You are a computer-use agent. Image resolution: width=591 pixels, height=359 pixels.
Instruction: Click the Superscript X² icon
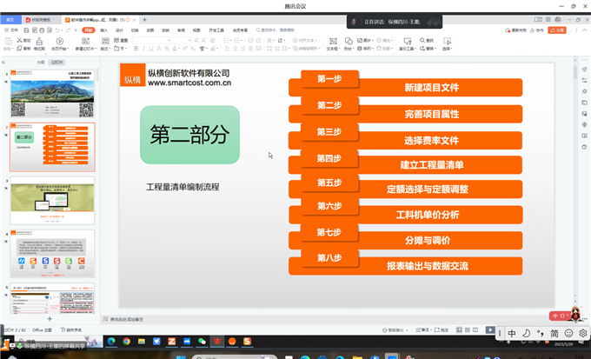coord(184,49)
